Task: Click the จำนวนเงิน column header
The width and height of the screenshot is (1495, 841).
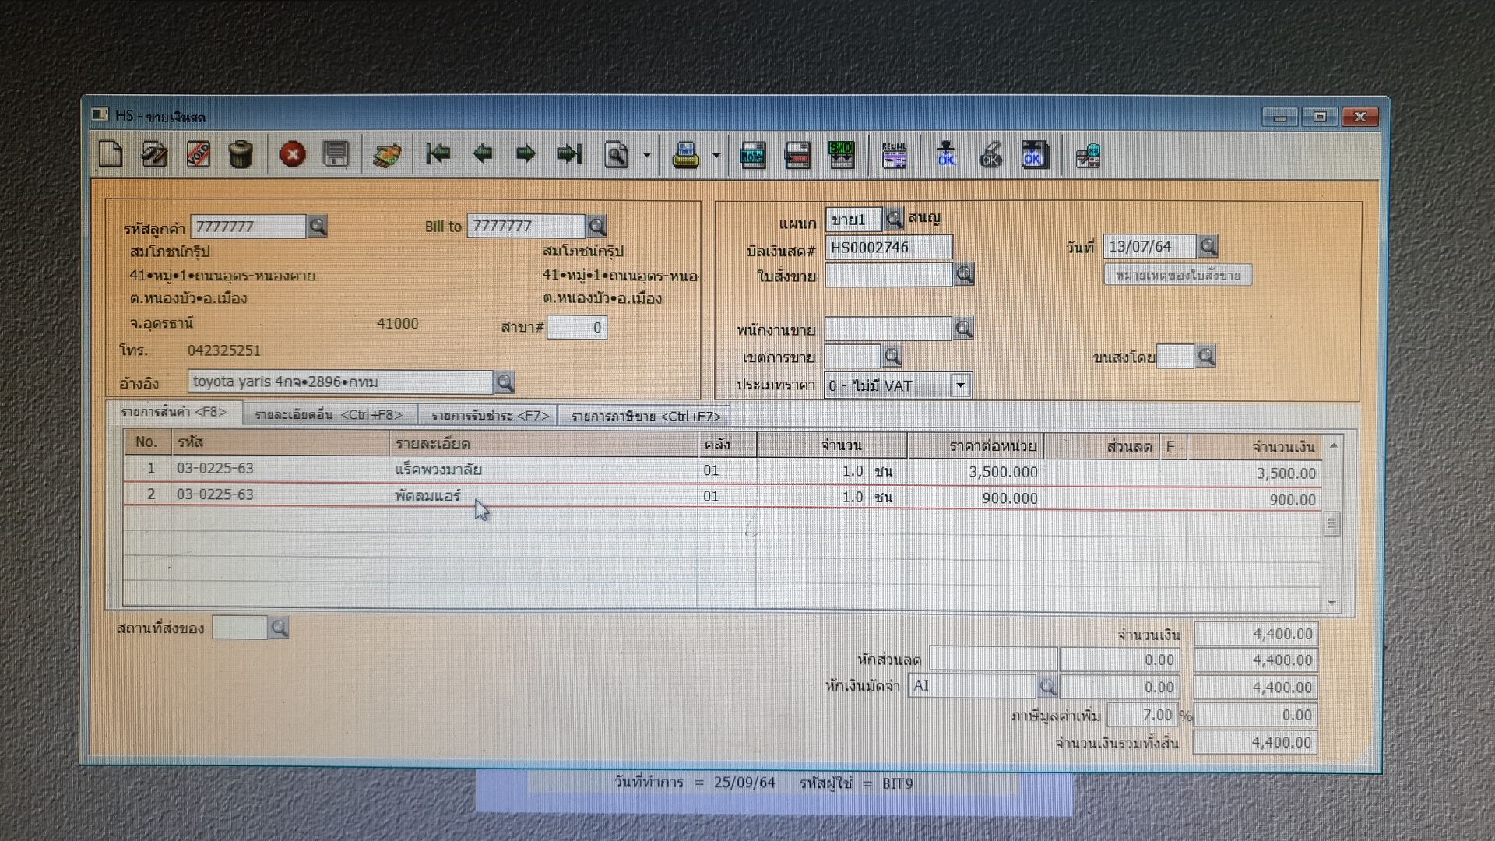Action: (1254, 447)
